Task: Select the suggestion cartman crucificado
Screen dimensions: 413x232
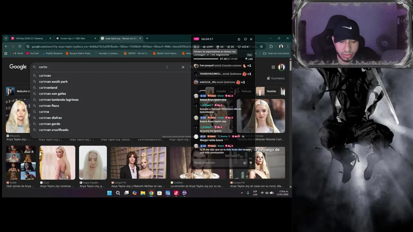Action: click(54, 130)
